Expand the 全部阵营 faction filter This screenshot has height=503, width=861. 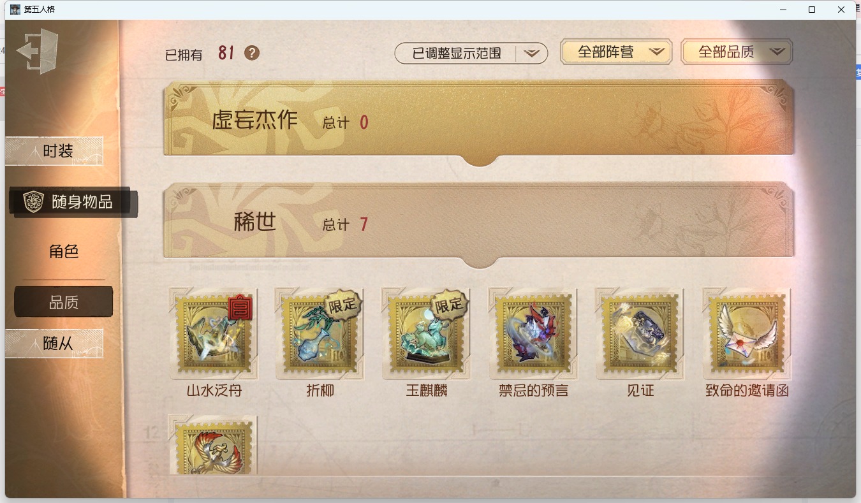tap(616, 52)
